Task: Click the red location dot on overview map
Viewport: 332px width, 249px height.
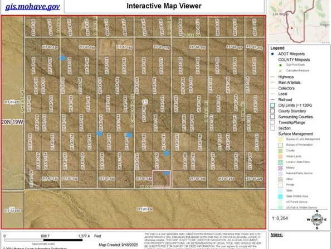Action: 292,28
